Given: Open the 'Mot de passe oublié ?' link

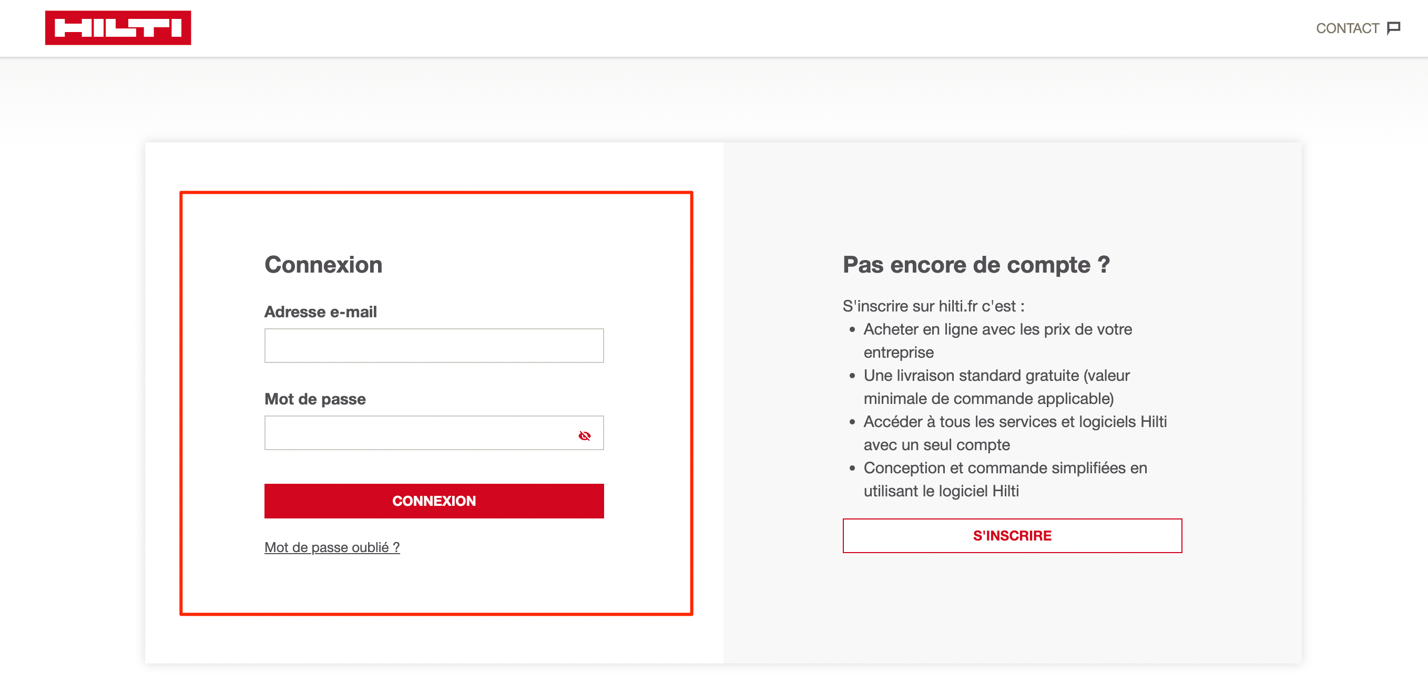Looking at the screenshot, I should pos(332,547).
